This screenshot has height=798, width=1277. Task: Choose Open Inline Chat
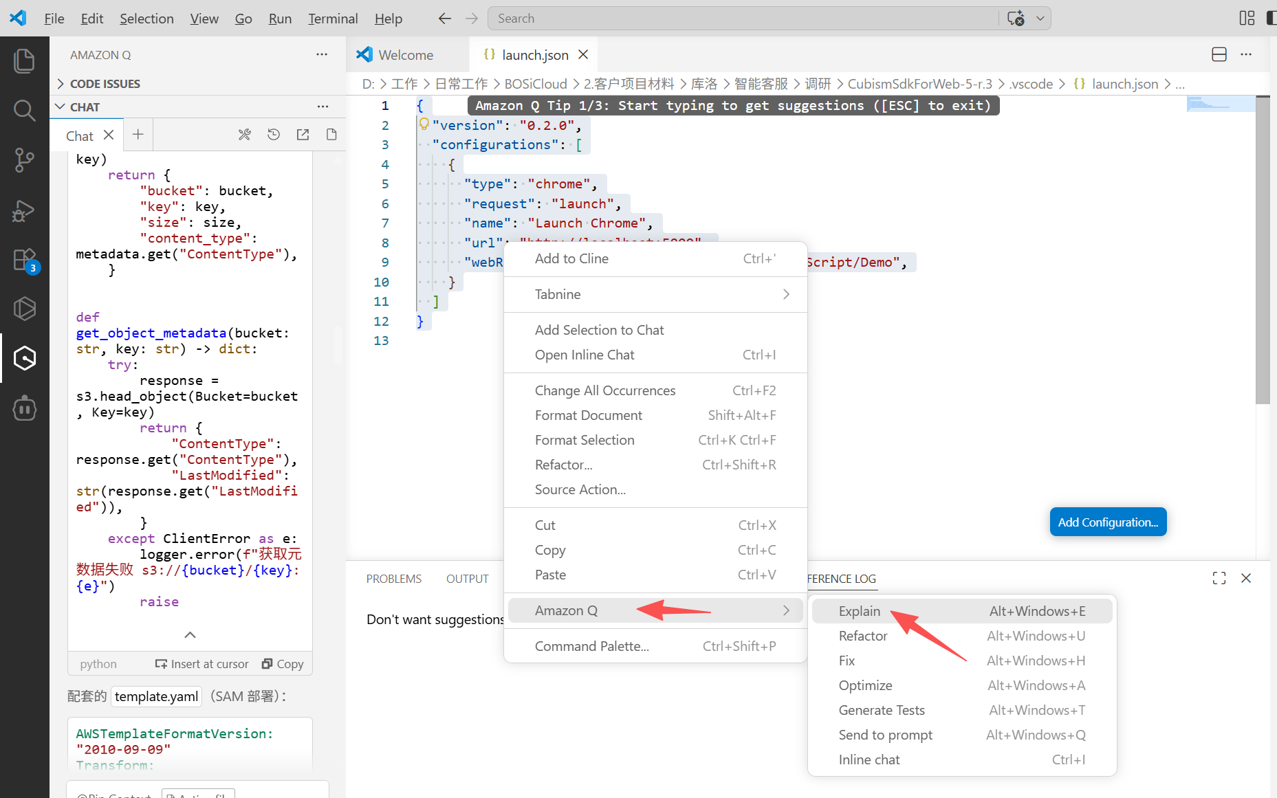655,355
